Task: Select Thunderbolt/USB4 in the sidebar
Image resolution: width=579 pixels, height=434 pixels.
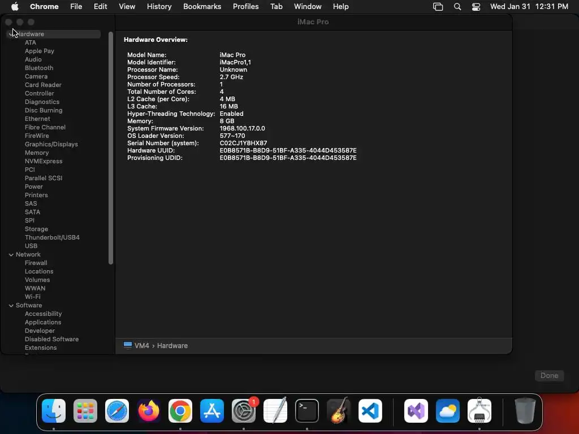Action: 52,238
